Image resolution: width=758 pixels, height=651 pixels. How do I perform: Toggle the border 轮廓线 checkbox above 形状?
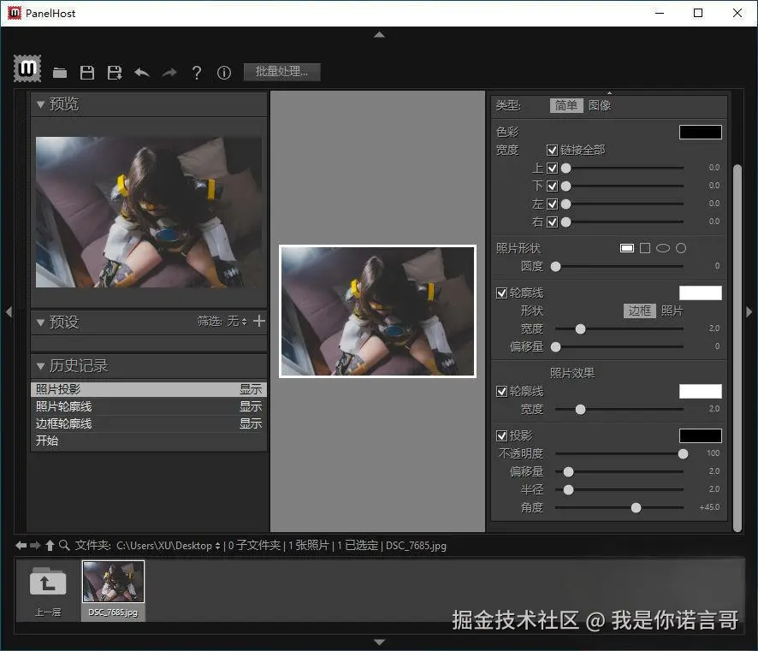[502, 293]
